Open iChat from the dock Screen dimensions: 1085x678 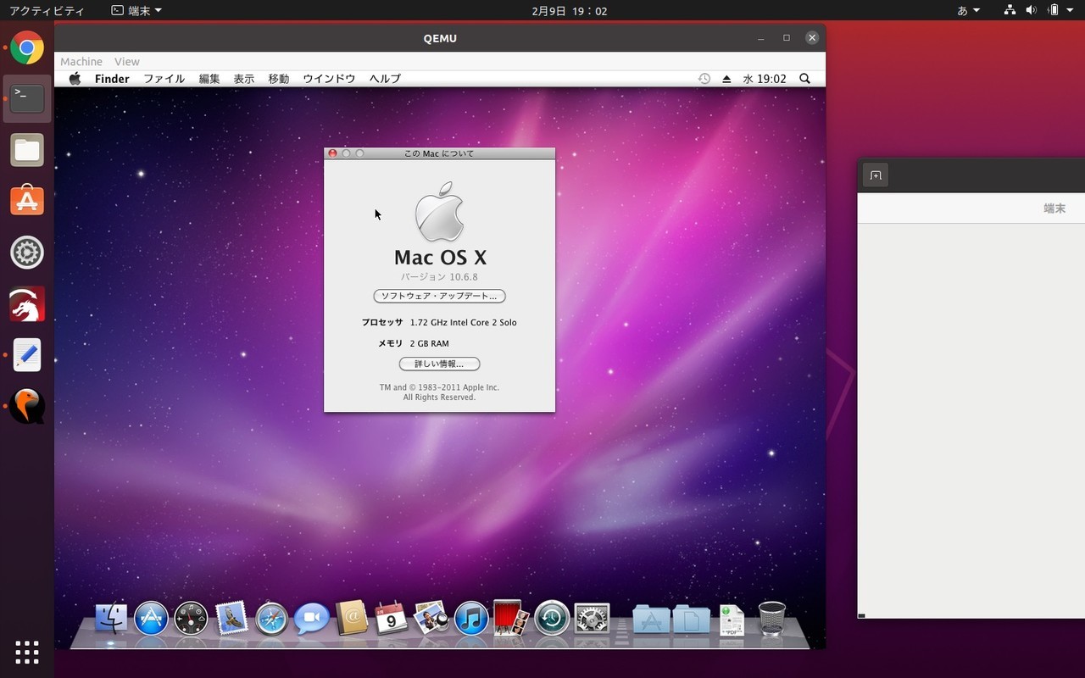click(x=311, y=619)
